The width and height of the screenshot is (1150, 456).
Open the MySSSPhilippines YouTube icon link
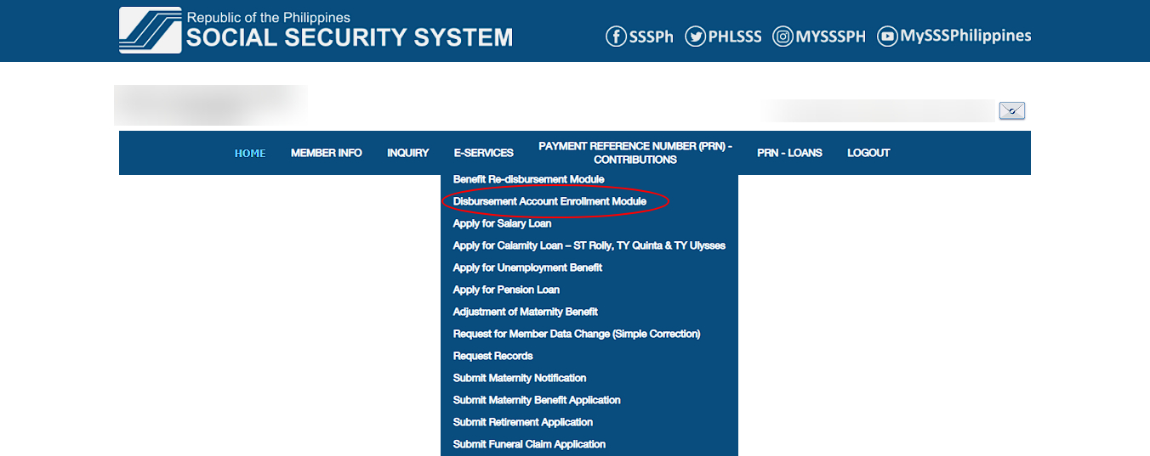click(x=887, y=37)
